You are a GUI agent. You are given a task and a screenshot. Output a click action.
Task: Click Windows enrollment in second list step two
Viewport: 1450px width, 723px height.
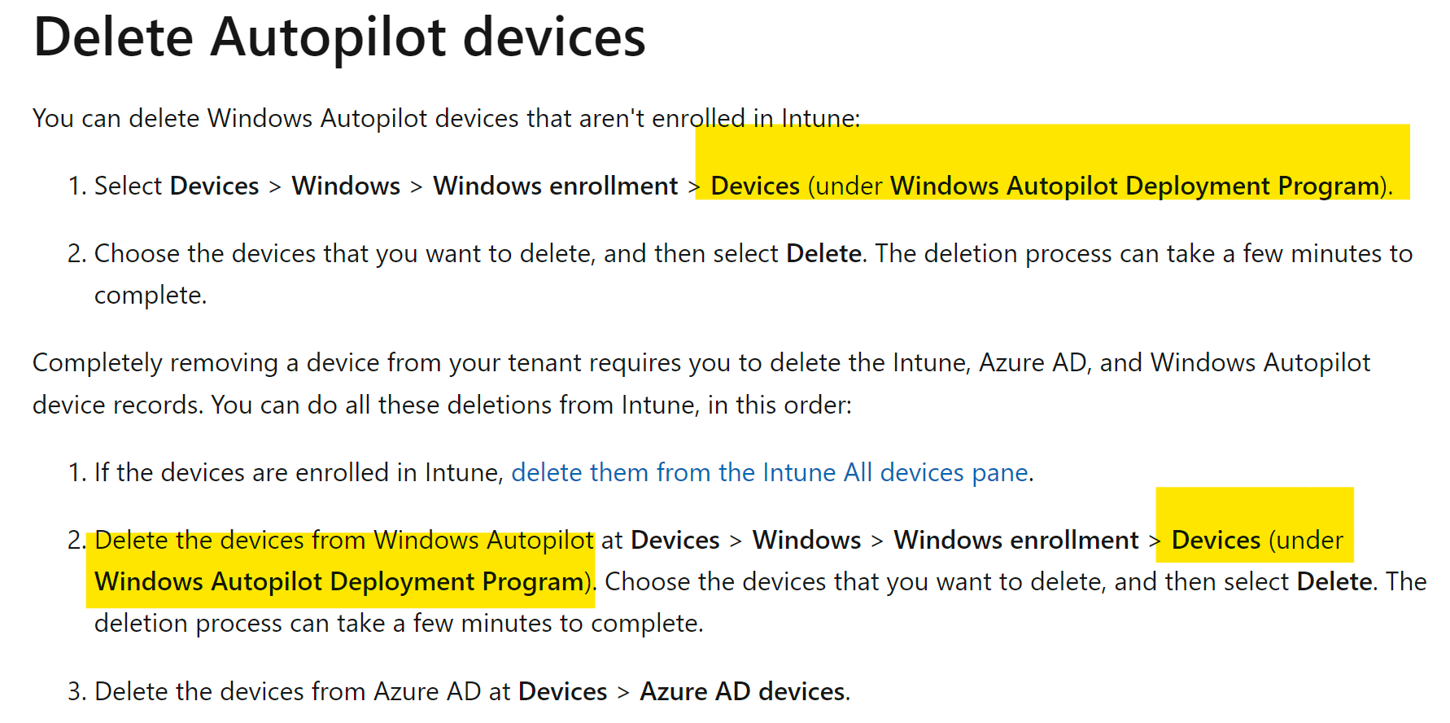[x=1016, y=541]
